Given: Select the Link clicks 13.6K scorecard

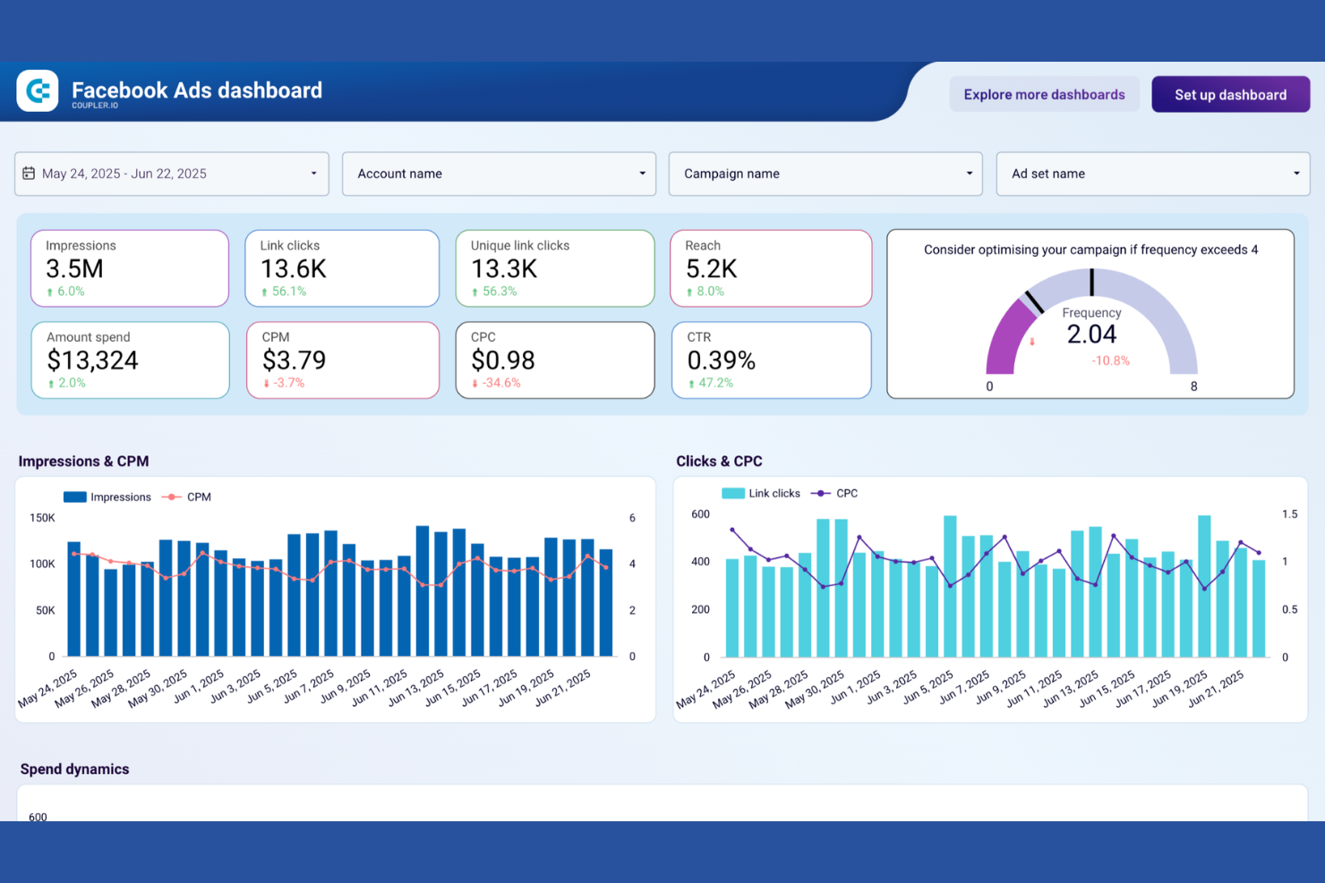Looking at the screenshot, I should point(342,268).
